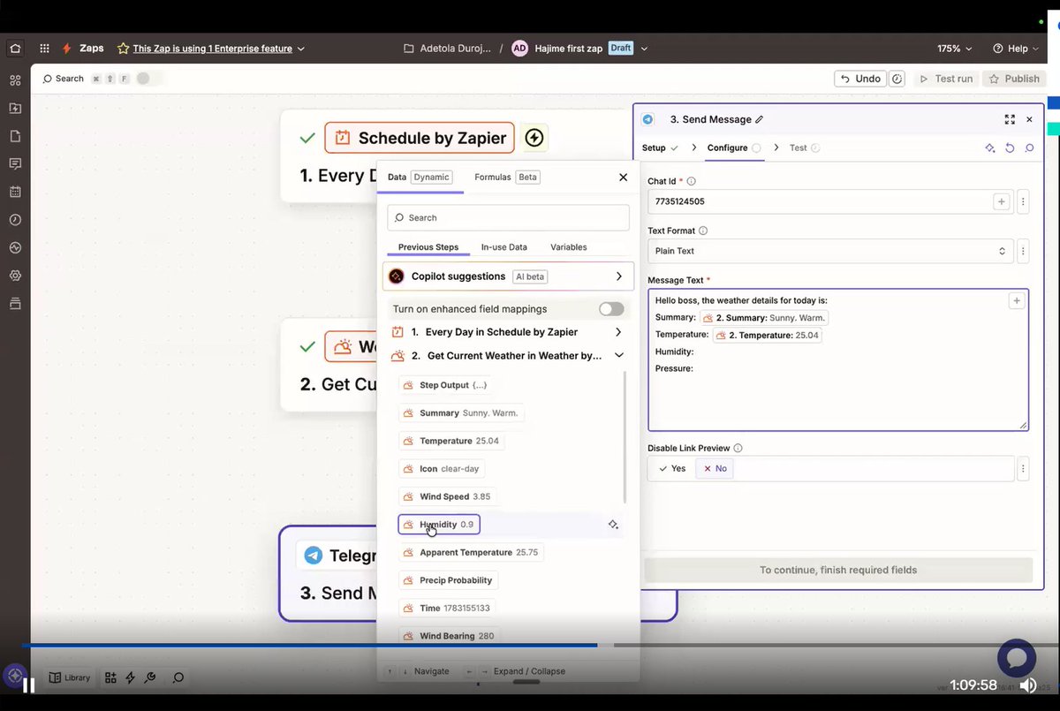The width and height of the screenshot is (1060, 711).
Task: Click plus button in Chat Id field
Action: (x=1001, y=201)
